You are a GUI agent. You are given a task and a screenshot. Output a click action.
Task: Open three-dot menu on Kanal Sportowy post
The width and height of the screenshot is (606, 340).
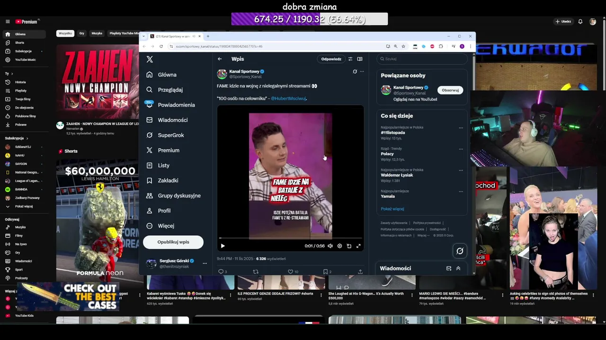[362, 71]
